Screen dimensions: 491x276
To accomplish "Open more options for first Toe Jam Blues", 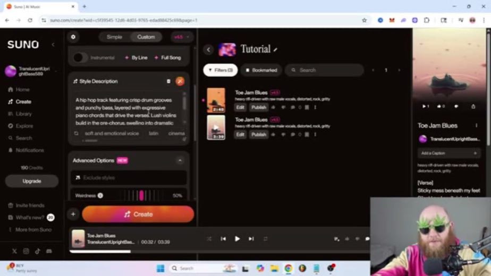I will point(315,107).
